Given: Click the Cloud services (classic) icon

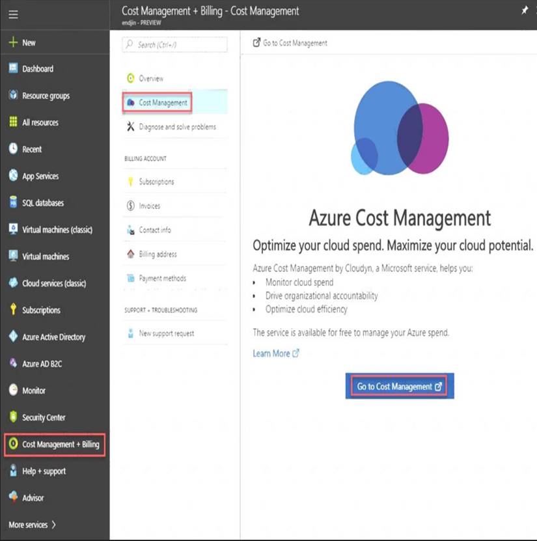Looking at the screenshot, I should click(x=13, y=283).
